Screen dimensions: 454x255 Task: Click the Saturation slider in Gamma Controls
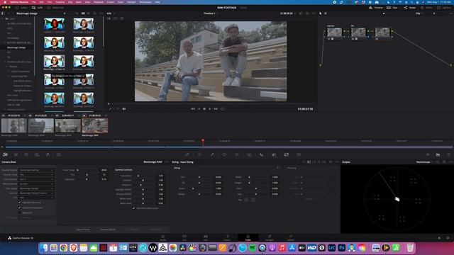coord(143,176)
